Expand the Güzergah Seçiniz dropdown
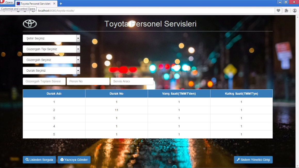 (51, 60)
